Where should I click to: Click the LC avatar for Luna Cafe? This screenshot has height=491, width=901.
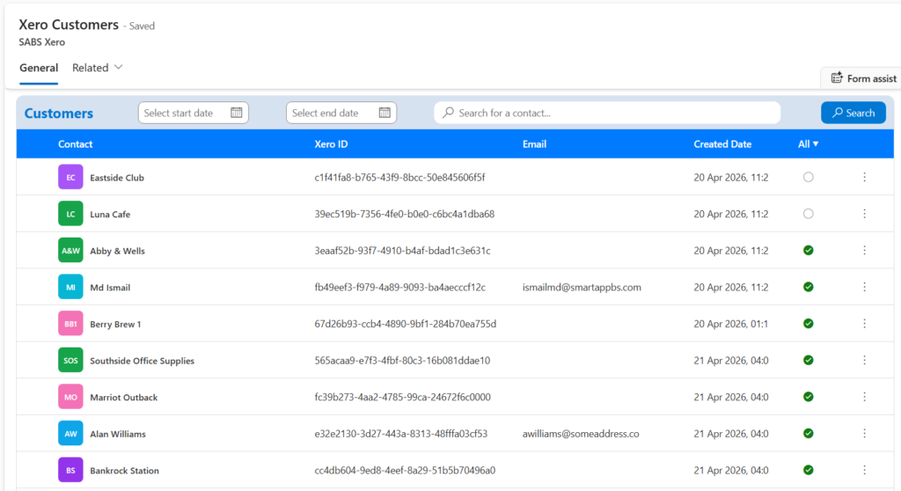click(x=70, y=214)
